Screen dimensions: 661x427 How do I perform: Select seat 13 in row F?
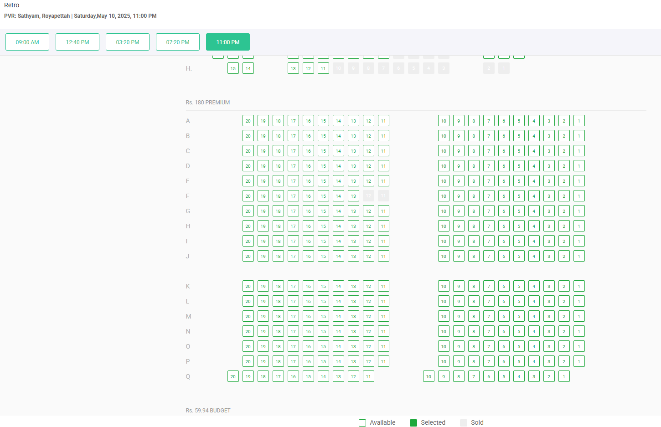(353, 196)
